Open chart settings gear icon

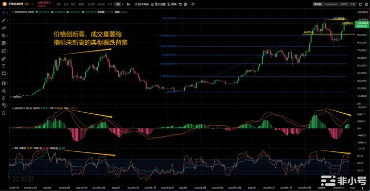point(185,4)
